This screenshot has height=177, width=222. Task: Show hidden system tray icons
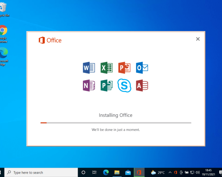click(x=170, y=173)
